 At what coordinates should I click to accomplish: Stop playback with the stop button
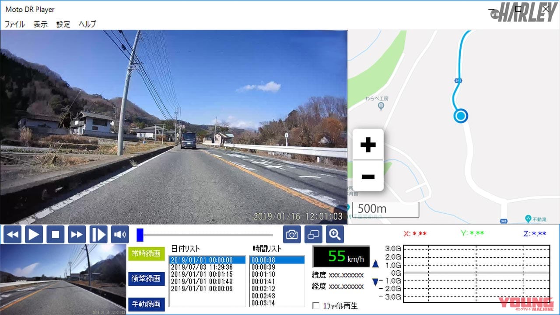pos(56,235)
